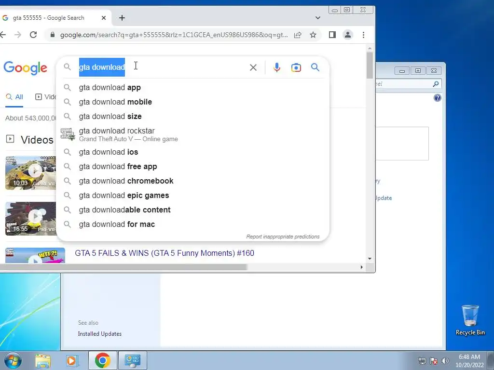Screen dimensions: 494x370
Task: Go back to the previous page
Action: click(x=3, y=35)
